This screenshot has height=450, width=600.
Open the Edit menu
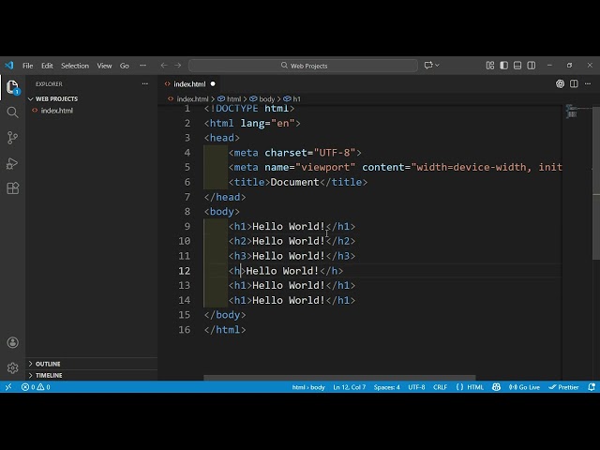coord(47,66)
